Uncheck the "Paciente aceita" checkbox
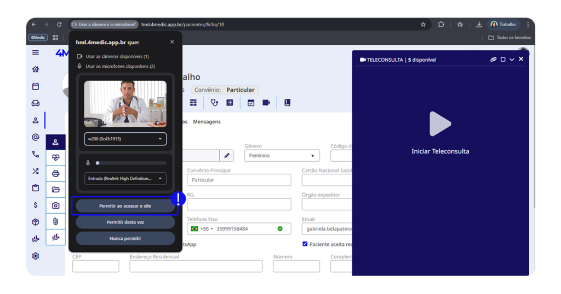The image size is (561, 294). (x=305, y=244)
